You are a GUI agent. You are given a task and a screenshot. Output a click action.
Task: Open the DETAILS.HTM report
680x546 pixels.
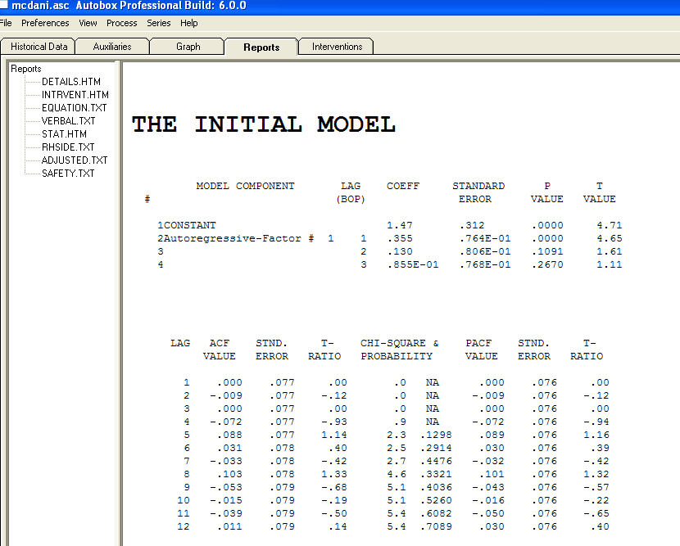point(71,82)
